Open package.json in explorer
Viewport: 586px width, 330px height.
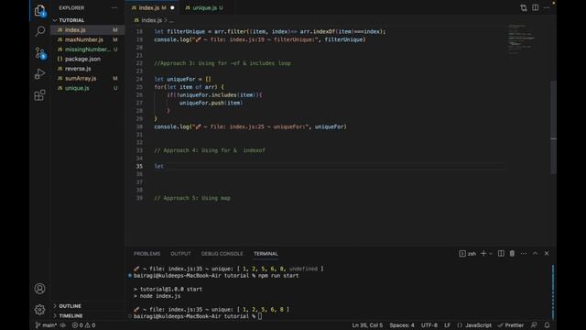click(x=88, y=59)
